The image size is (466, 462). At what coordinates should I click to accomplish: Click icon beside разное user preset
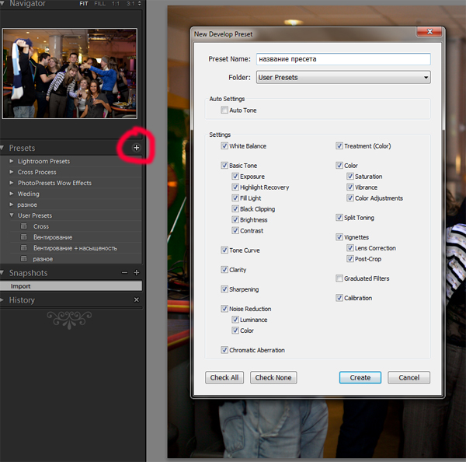click(23, 259)
